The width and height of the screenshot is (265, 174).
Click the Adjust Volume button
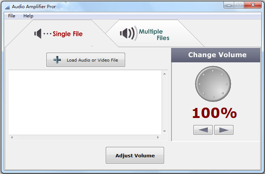coord(135,155)
